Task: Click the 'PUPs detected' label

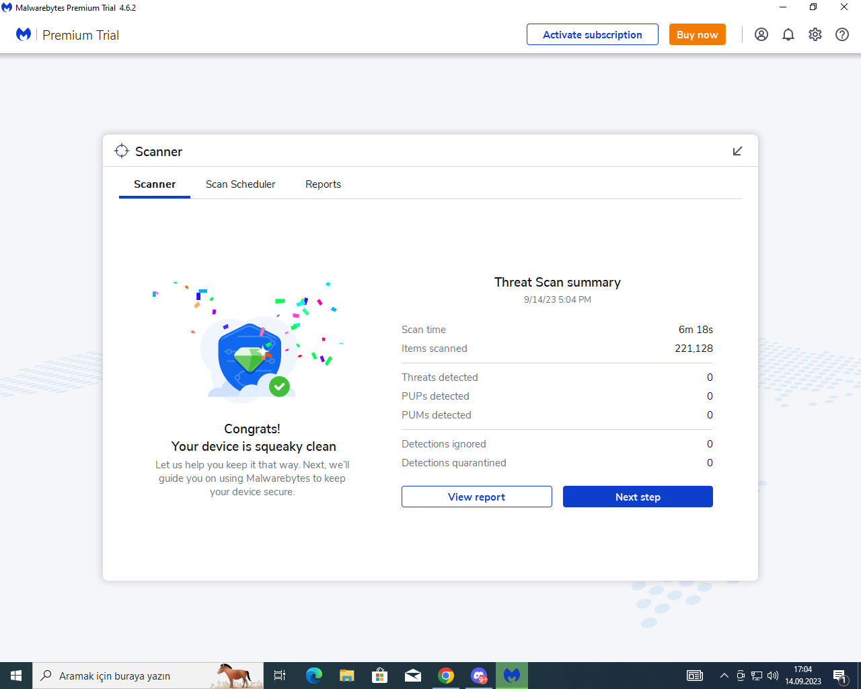Action: tap(435, 396)
